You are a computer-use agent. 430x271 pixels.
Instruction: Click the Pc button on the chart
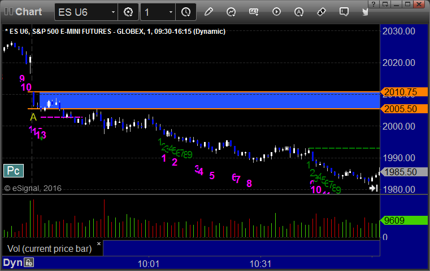tap(14, 171)
